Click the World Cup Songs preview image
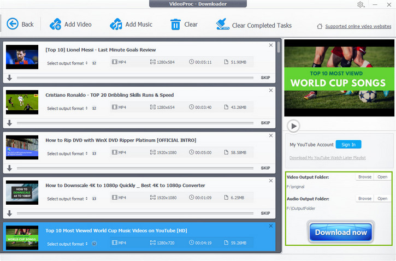 click(339, 78)
